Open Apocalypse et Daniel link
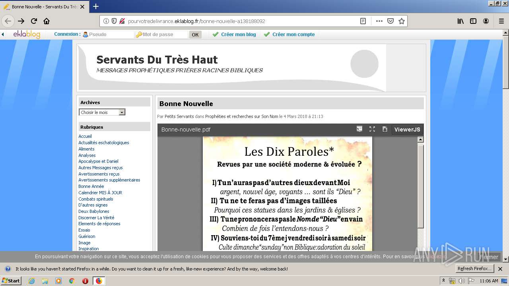The height and width of the screenshot is (286, 509). 98,161
